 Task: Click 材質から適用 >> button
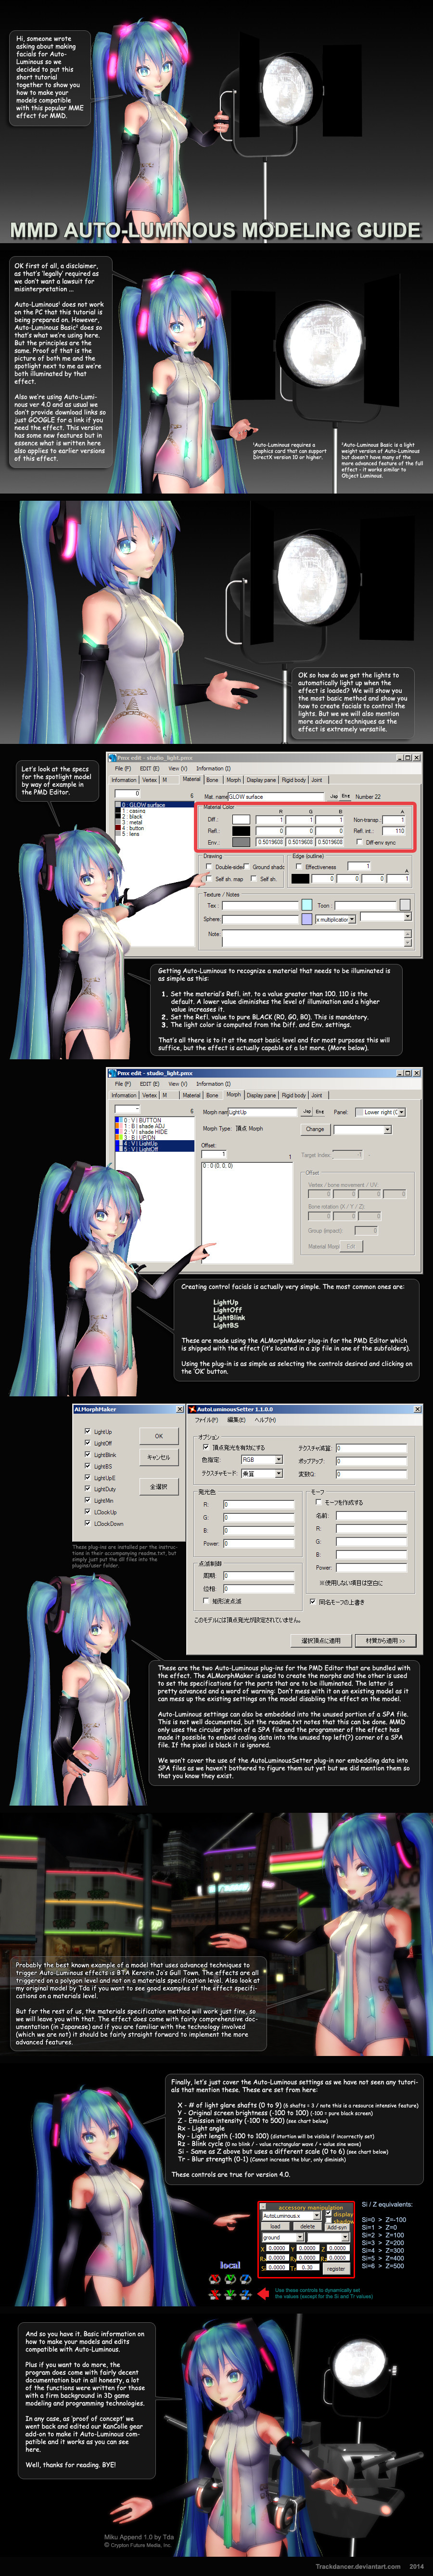click(385, 1641)
